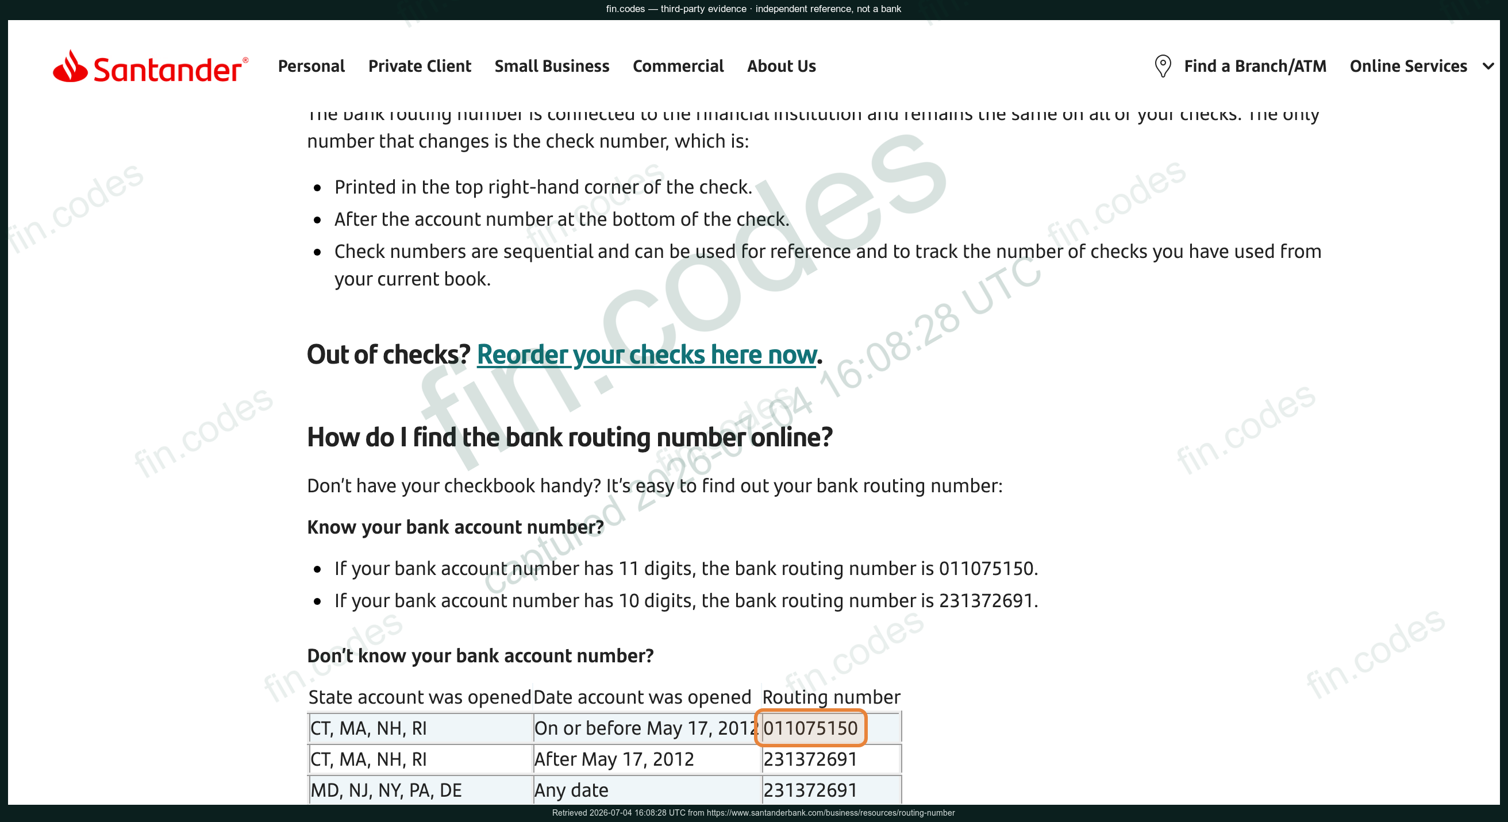Screen dimensions: 1508x822
Task: Expand the Online Services chevron
Action: click(1488, 66)
